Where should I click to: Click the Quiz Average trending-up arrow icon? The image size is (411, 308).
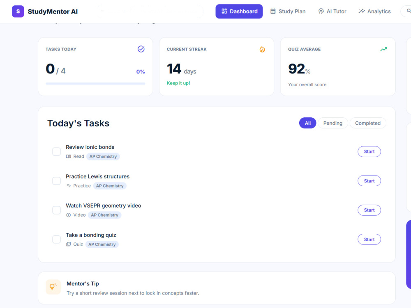383,49
